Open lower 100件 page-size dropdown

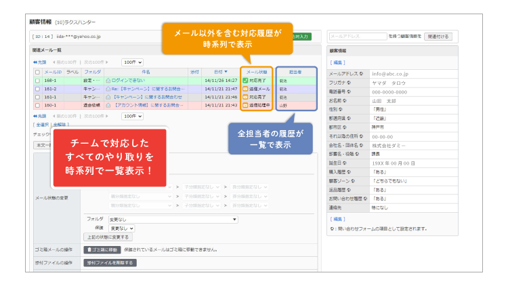[x=132, y=116]
